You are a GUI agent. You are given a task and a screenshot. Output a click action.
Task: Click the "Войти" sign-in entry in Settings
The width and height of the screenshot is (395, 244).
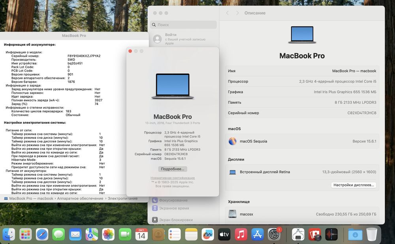coord(183,39)
